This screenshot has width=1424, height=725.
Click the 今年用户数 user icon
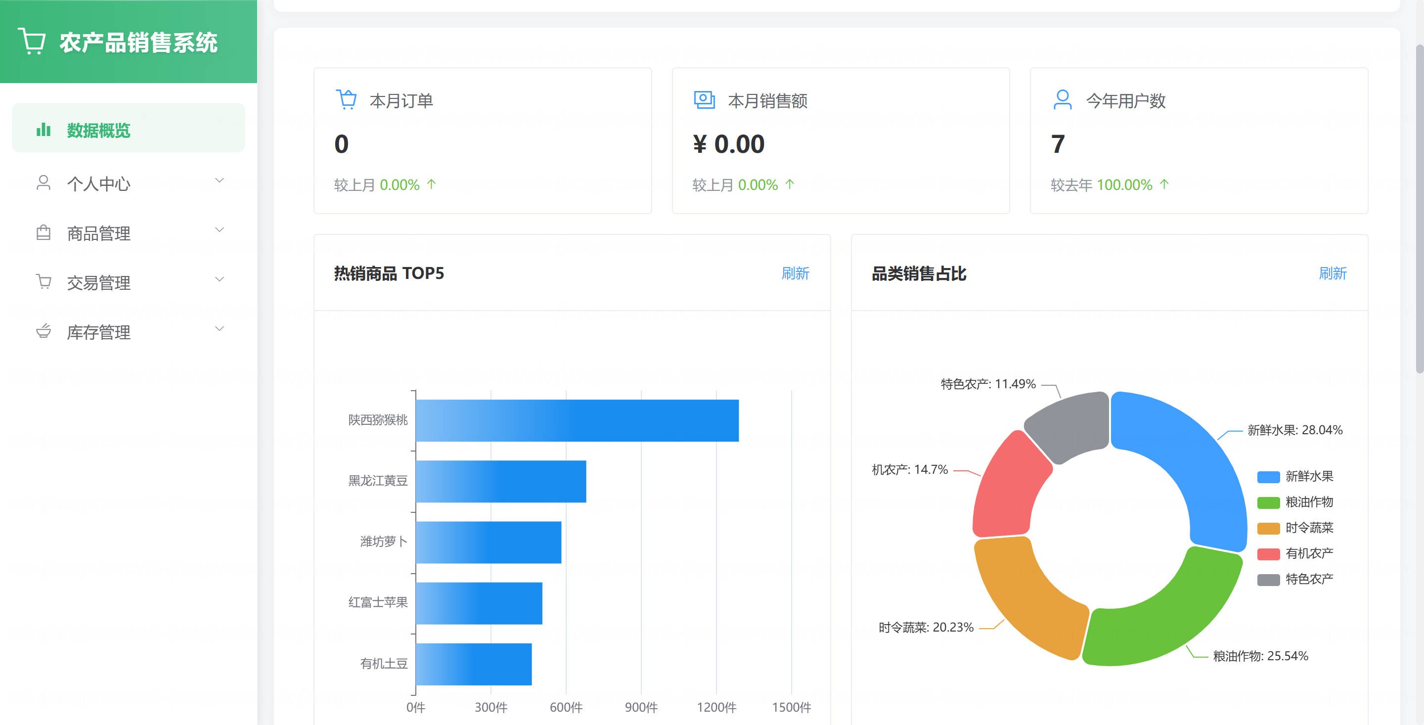[x=1062, y=100]
